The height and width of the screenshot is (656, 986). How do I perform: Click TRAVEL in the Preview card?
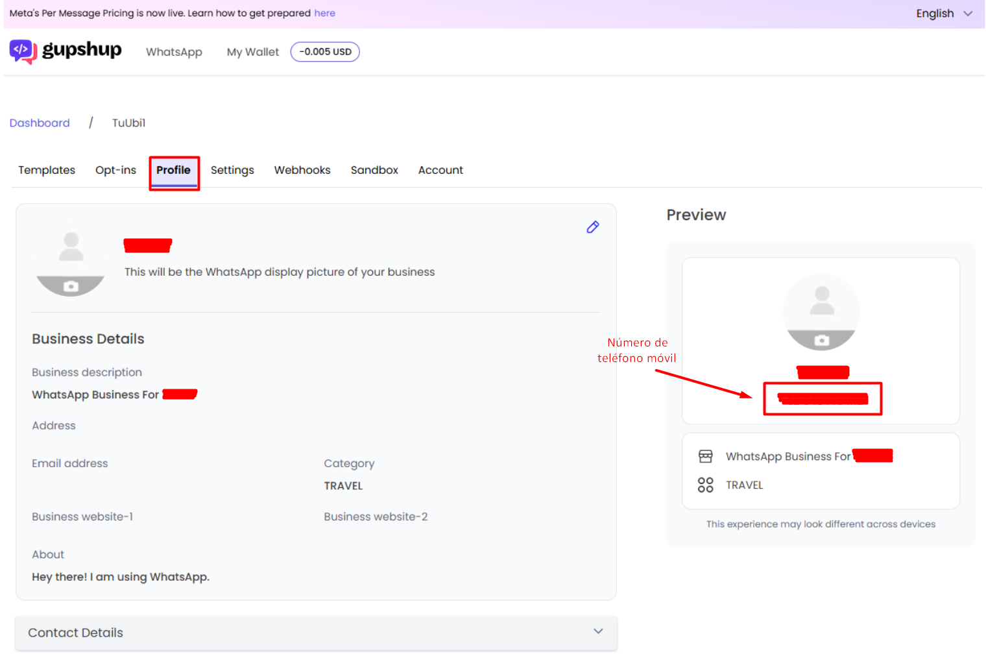click(x=744, y=485)
